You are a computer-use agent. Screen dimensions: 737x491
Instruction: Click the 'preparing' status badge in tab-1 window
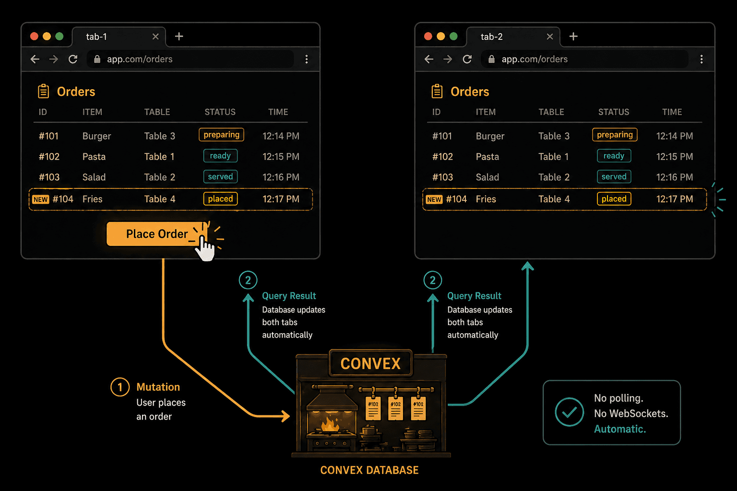coord(222,135)
